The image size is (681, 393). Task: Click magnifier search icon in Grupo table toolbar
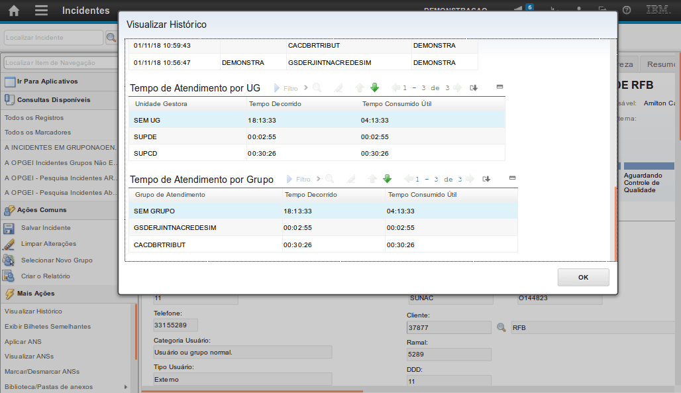pyautogui.click(x=330, y=179)
